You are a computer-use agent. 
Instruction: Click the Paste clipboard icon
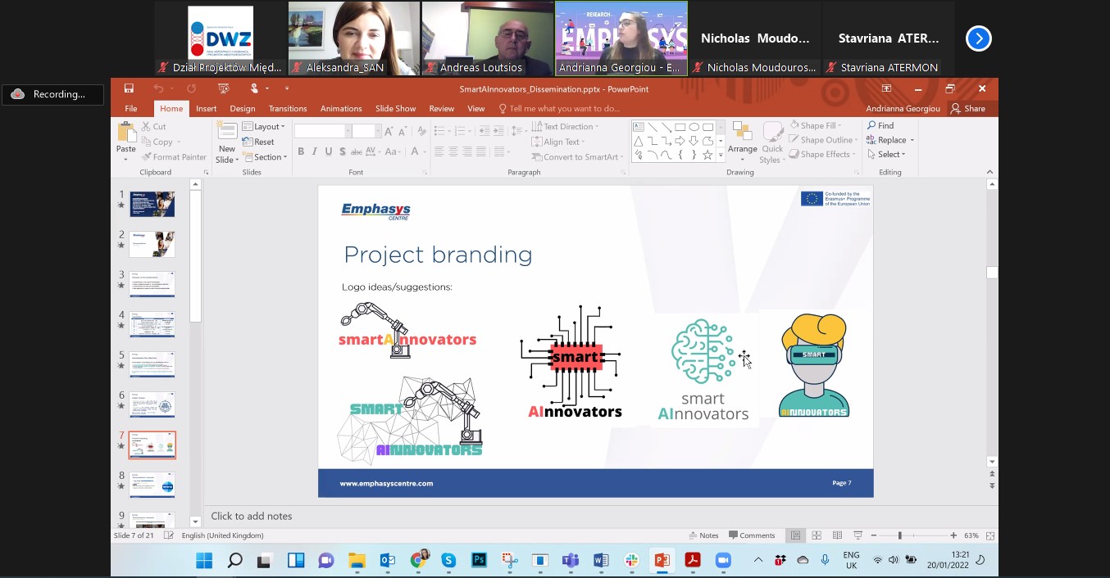126,133
